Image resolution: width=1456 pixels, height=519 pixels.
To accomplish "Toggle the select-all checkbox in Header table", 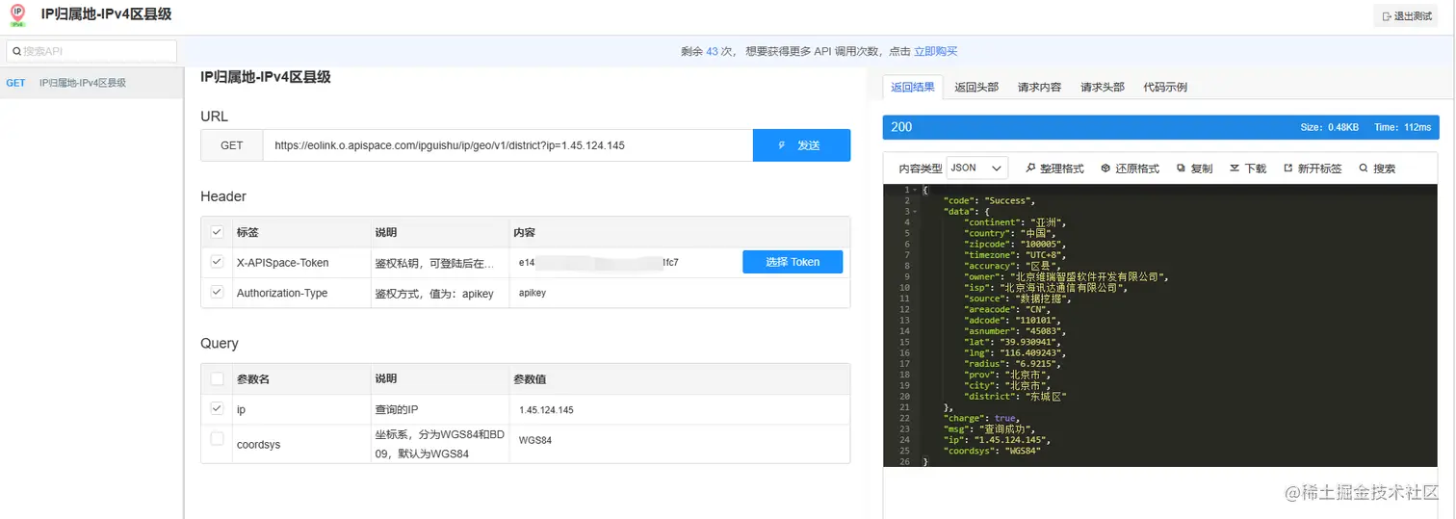I will coord(218,232).
